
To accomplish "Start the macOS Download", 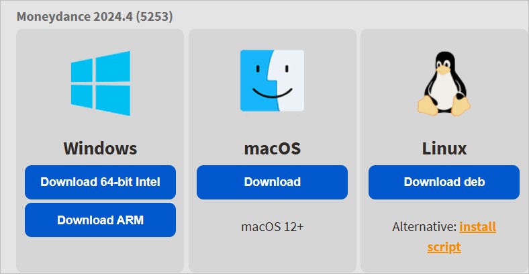I will [272, 182].
